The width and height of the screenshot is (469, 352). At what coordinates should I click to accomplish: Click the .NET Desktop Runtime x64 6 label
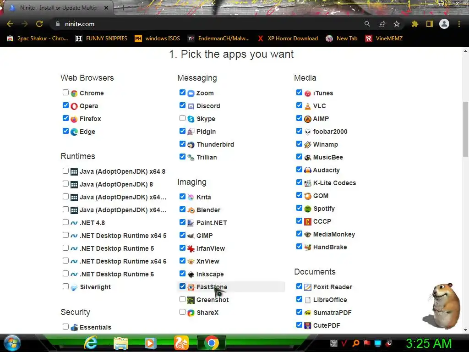point(123,261)
